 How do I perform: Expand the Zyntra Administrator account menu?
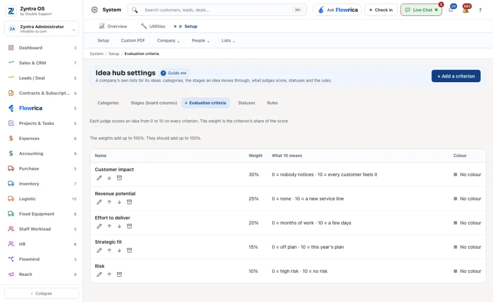[x=42, y=29]
